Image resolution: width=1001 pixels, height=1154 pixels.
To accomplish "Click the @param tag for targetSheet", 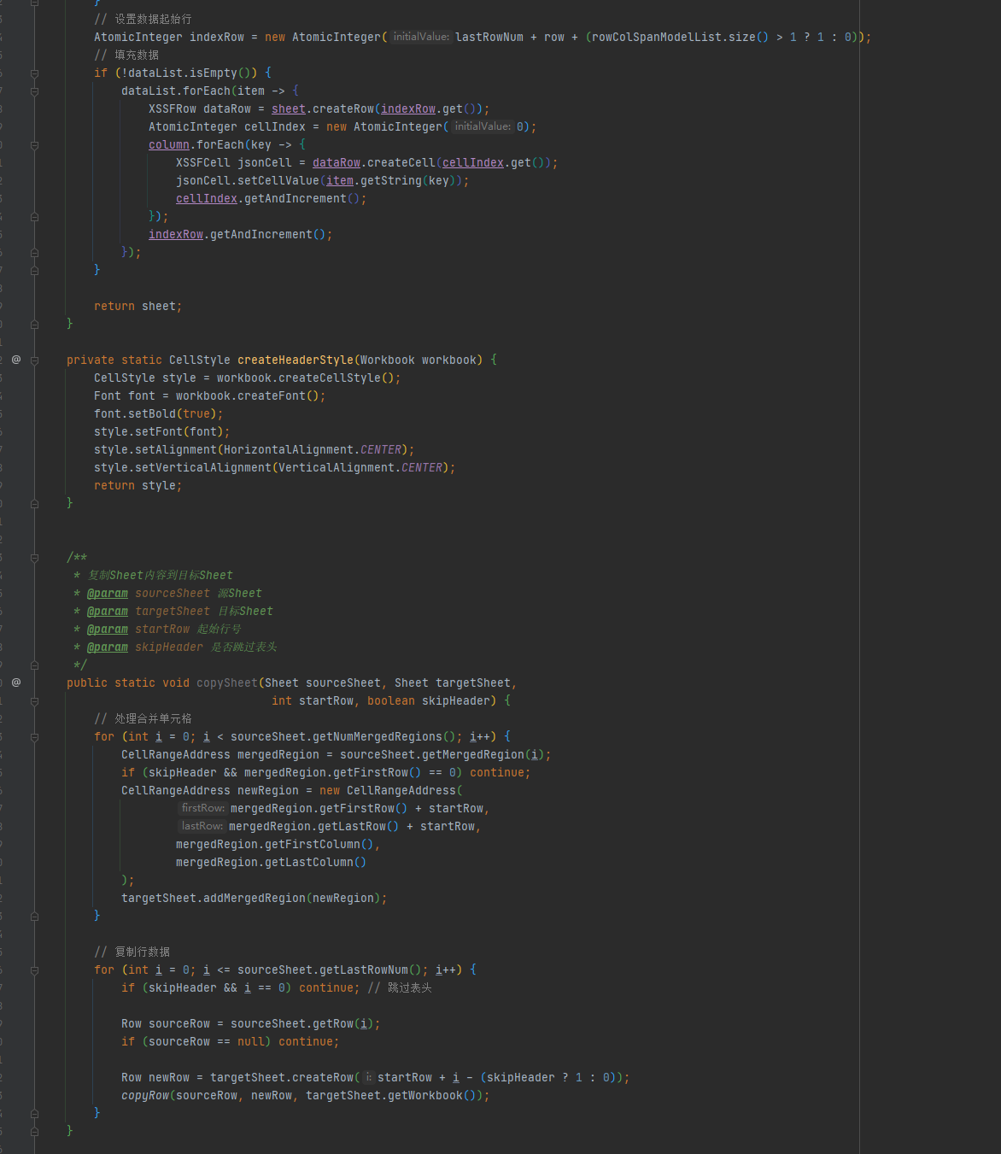I will pos(108,612).
